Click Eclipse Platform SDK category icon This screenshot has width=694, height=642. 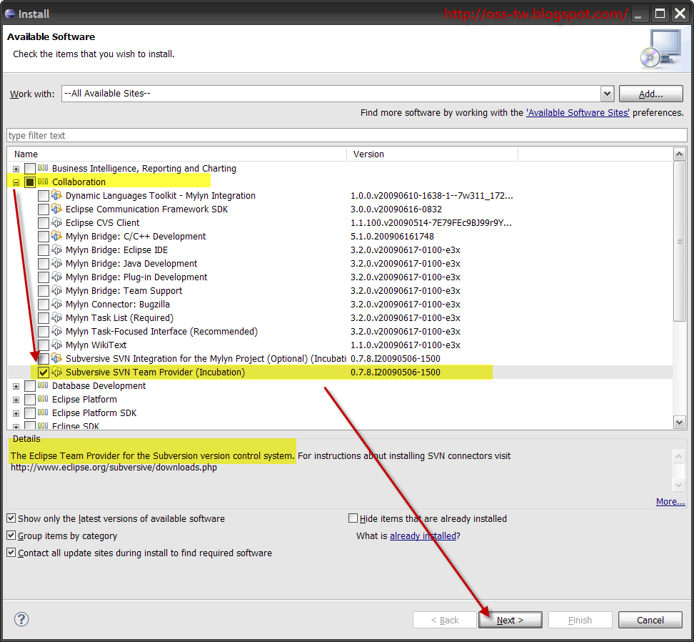click(x=43, y=413)
